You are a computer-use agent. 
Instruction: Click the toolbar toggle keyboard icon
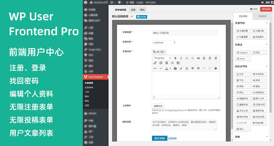coord(178,63)
